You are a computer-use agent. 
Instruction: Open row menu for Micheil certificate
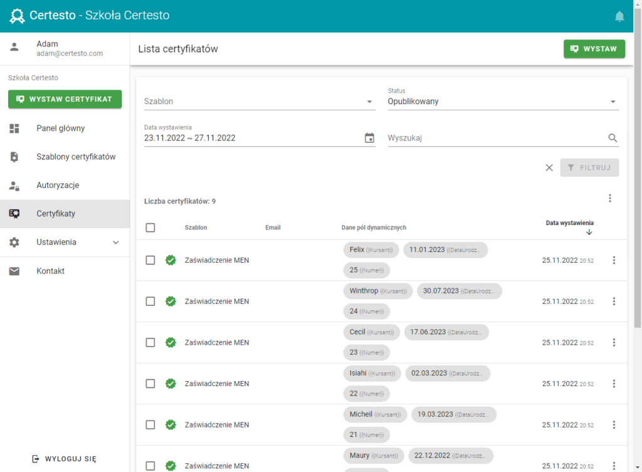click(614, 425)
